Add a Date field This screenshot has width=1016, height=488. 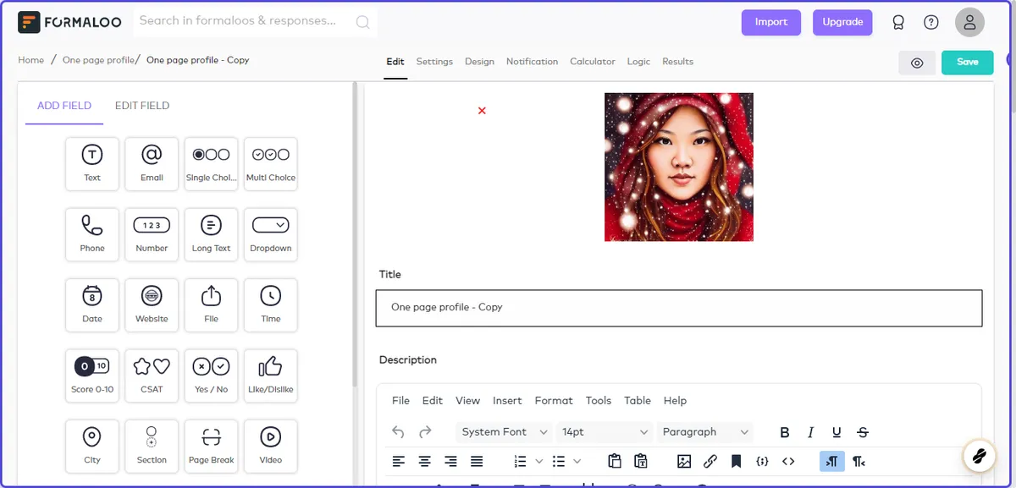(x=92, y=305)
